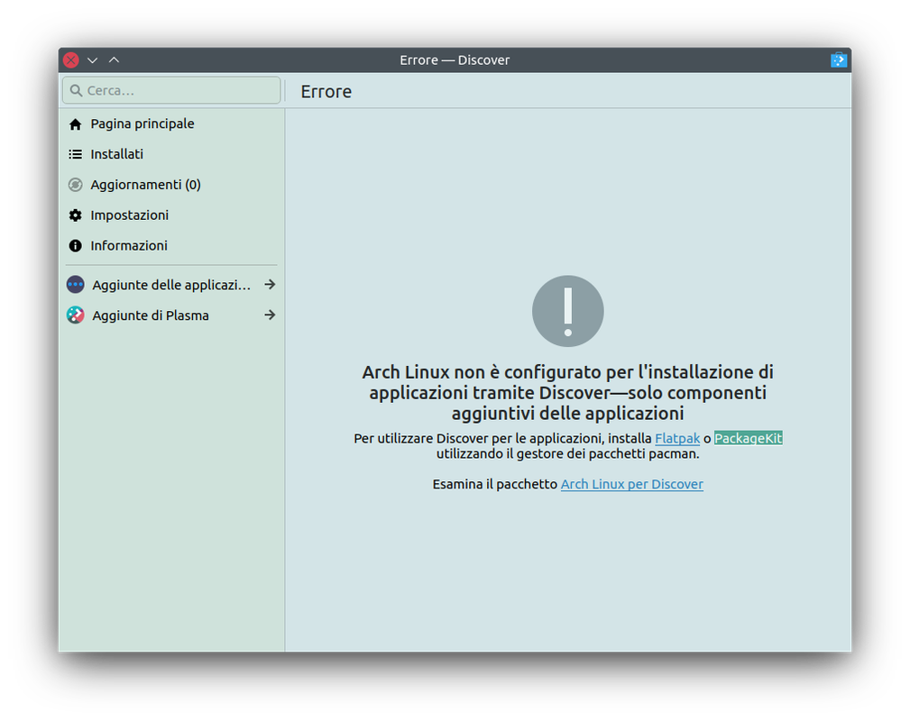Open Aggiunte di Plasma category

tap(170, 315)
